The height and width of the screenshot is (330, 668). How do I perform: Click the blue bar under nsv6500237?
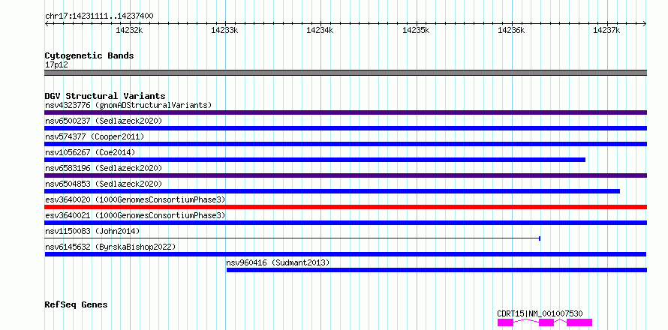click(x=345, y=128)
